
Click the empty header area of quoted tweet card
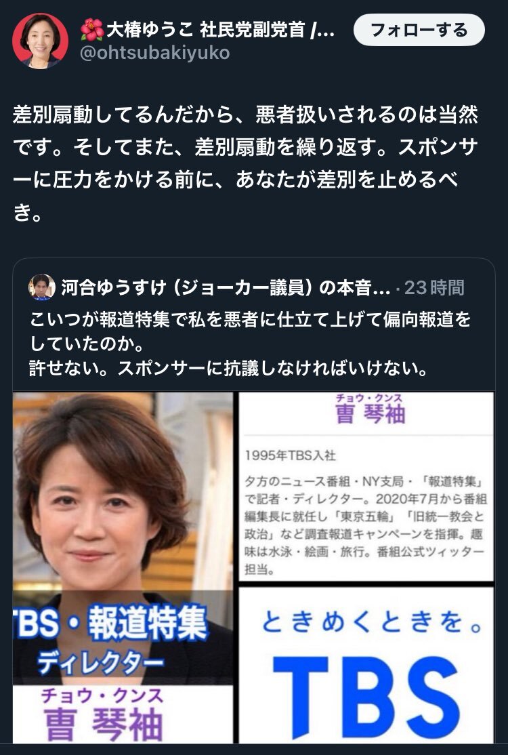point(479,288)
